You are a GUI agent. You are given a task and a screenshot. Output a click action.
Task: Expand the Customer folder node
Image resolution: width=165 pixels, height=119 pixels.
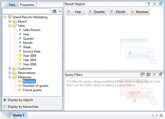click(10, 69)
